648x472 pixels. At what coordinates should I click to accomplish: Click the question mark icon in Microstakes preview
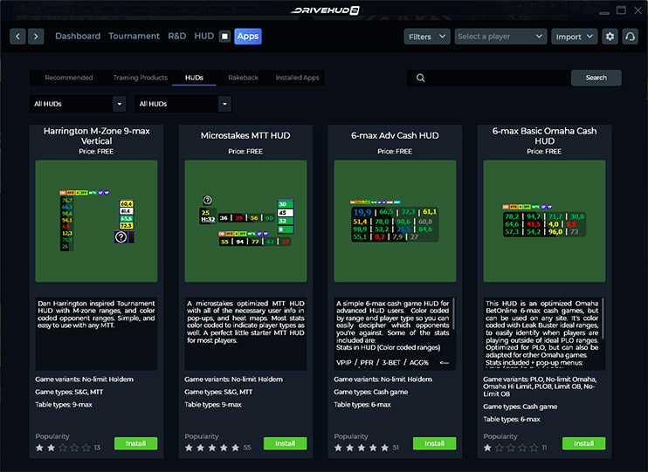tap(208, 200)
